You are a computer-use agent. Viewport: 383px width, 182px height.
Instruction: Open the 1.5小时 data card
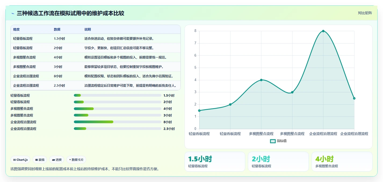coord(215,162)
